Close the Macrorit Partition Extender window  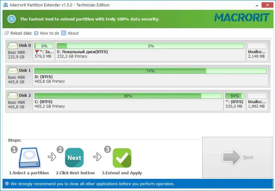coord(267,5)
